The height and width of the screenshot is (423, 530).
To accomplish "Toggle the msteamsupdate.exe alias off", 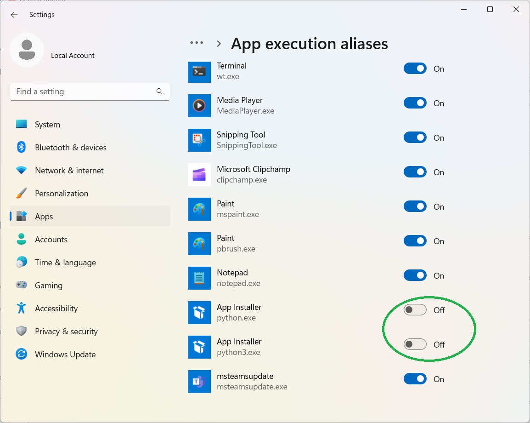I will pyautogui.click(x=415, y=379).
